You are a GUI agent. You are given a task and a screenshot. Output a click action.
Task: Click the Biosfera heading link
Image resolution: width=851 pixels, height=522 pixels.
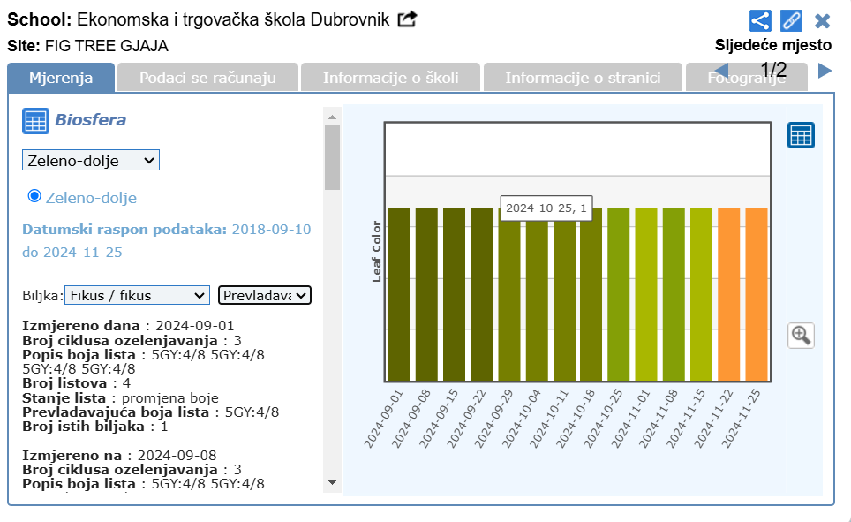[x=90, y=120]
